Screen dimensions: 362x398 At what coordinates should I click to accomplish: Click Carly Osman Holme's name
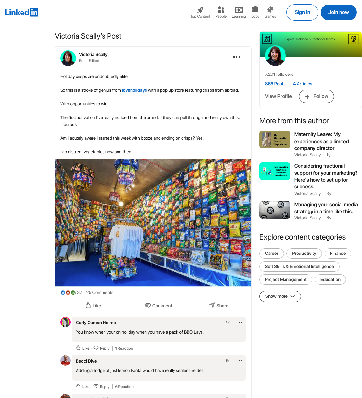(x=96, y=323)
